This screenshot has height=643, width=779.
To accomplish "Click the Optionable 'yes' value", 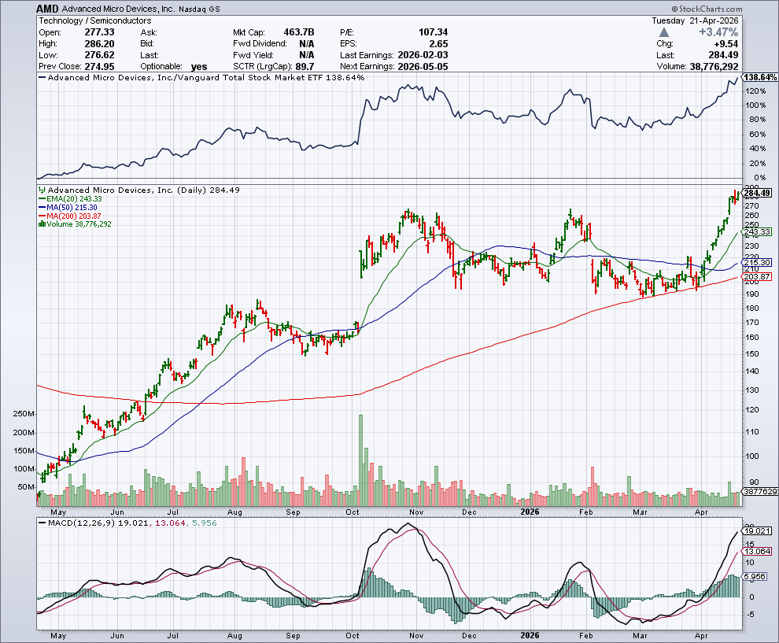I will pos(199,67).
